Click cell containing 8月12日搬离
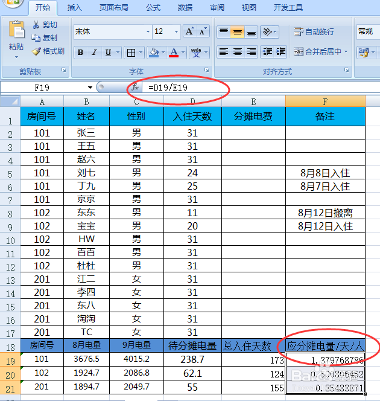 325,213
